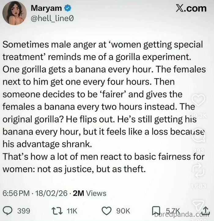This screenshot has height=221, width=214.
Task: Open the 6:56 PM timestamp
Action: click(16, 193)
